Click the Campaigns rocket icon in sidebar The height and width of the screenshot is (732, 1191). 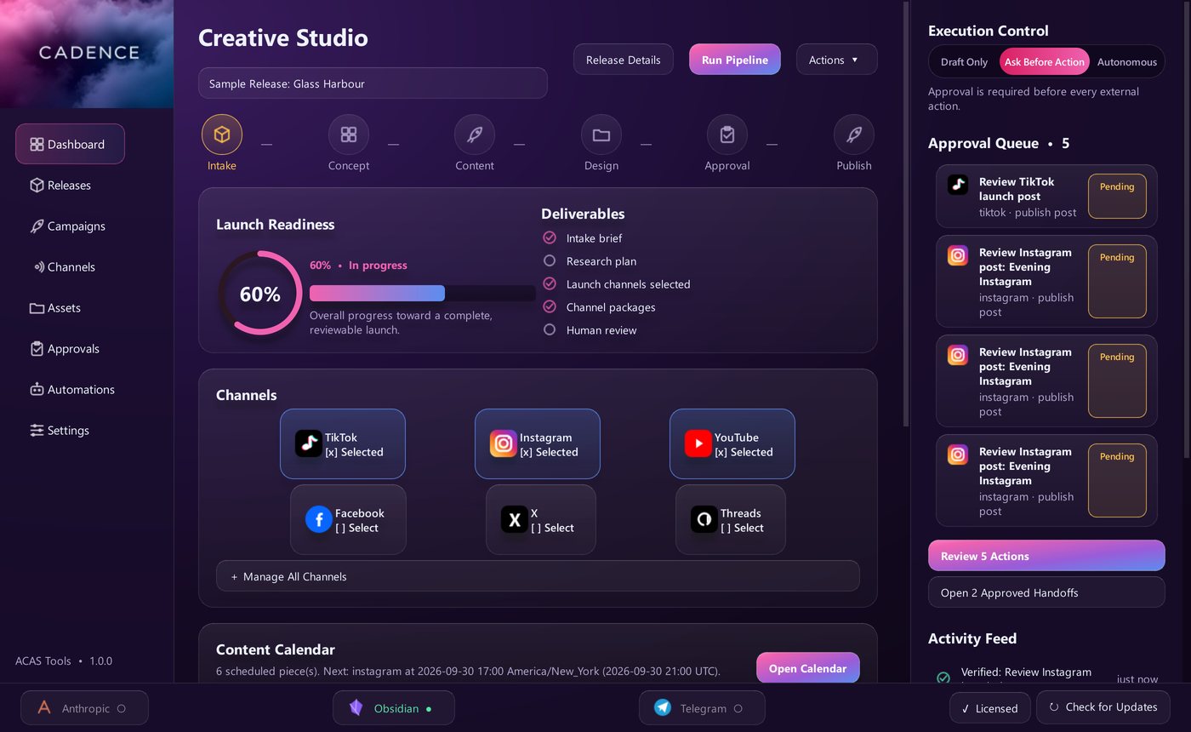pyautogui.click(x=37, y=226)
